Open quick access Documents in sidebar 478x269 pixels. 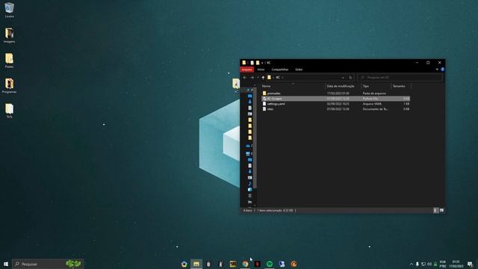click(x=249, y=108)
